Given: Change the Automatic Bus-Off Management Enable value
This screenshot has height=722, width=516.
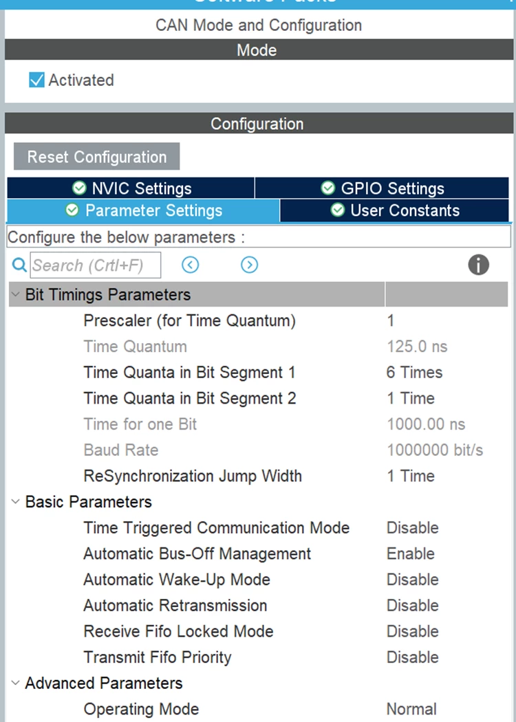Looking at the screenshot, I should (x=410, y=554).
